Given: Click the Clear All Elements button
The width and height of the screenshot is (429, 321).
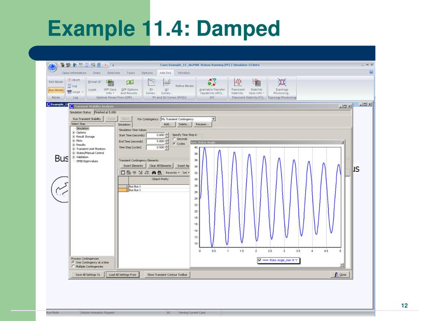Looking at the screenshot, I should coord(160,166).
